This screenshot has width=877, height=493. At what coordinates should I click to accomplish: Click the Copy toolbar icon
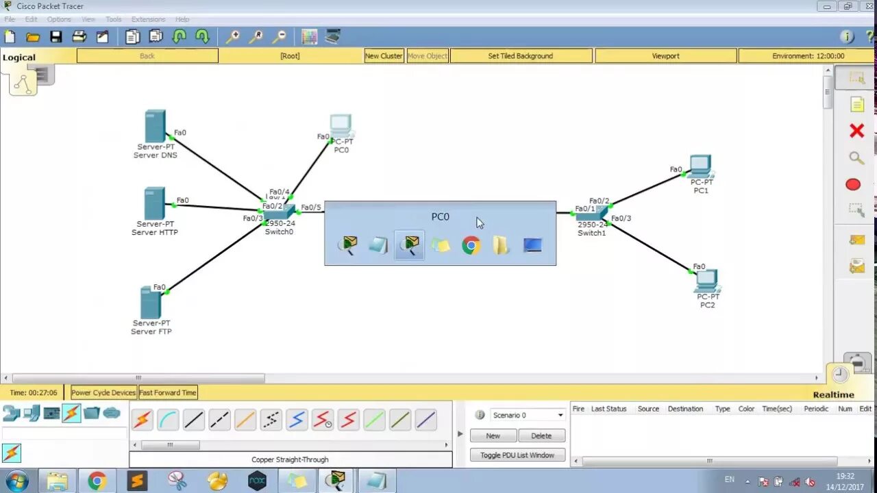click(x=132, y=36)
